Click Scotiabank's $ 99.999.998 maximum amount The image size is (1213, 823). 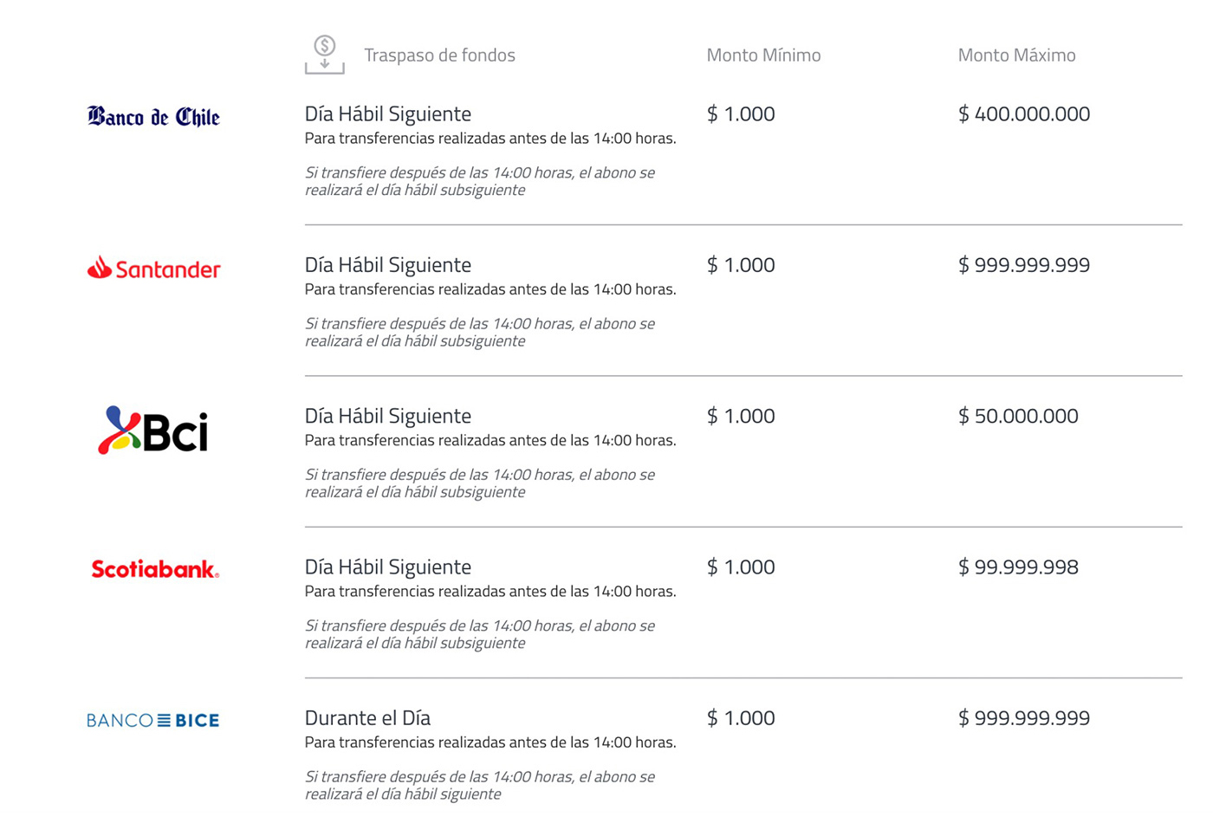(1018, 567)
